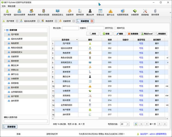Switch to the 功能管理 tab

tap(67, 21)
